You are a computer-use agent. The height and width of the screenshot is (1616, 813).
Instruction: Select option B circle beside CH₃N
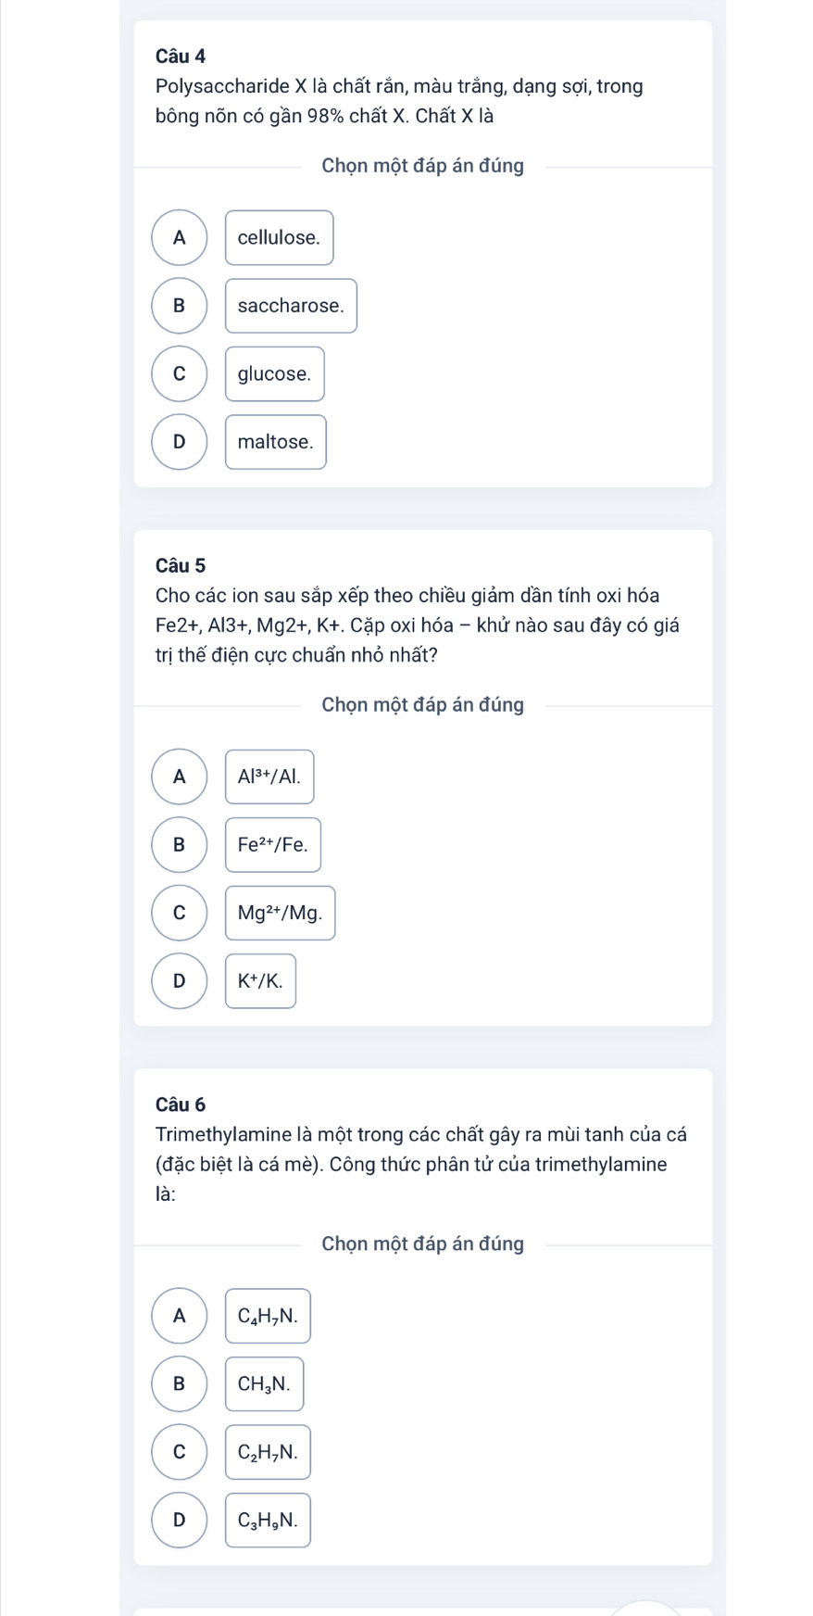point(180,1384)
